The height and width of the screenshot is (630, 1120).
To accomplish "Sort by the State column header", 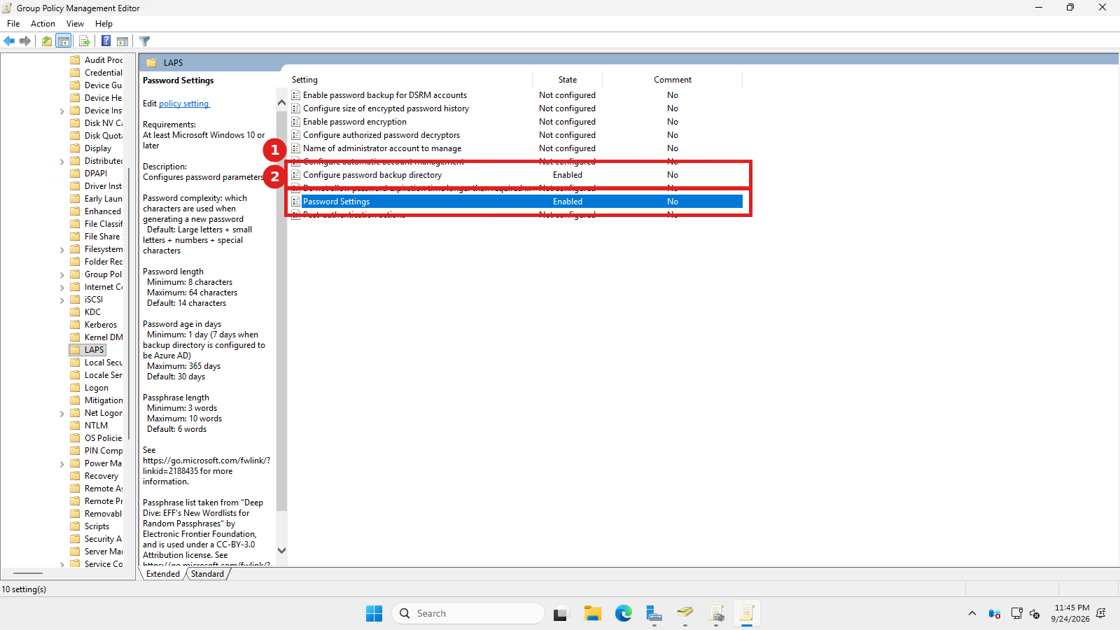I will pos(568,80).
